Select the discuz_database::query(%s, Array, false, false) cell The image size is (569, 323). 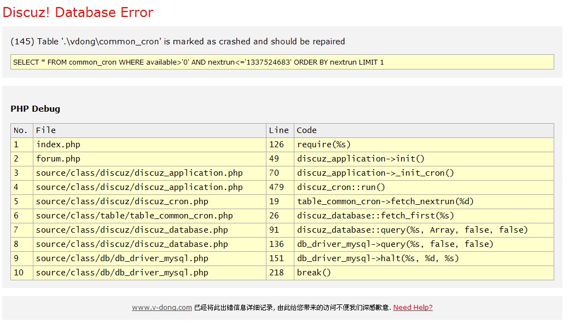tap(424, 230)
